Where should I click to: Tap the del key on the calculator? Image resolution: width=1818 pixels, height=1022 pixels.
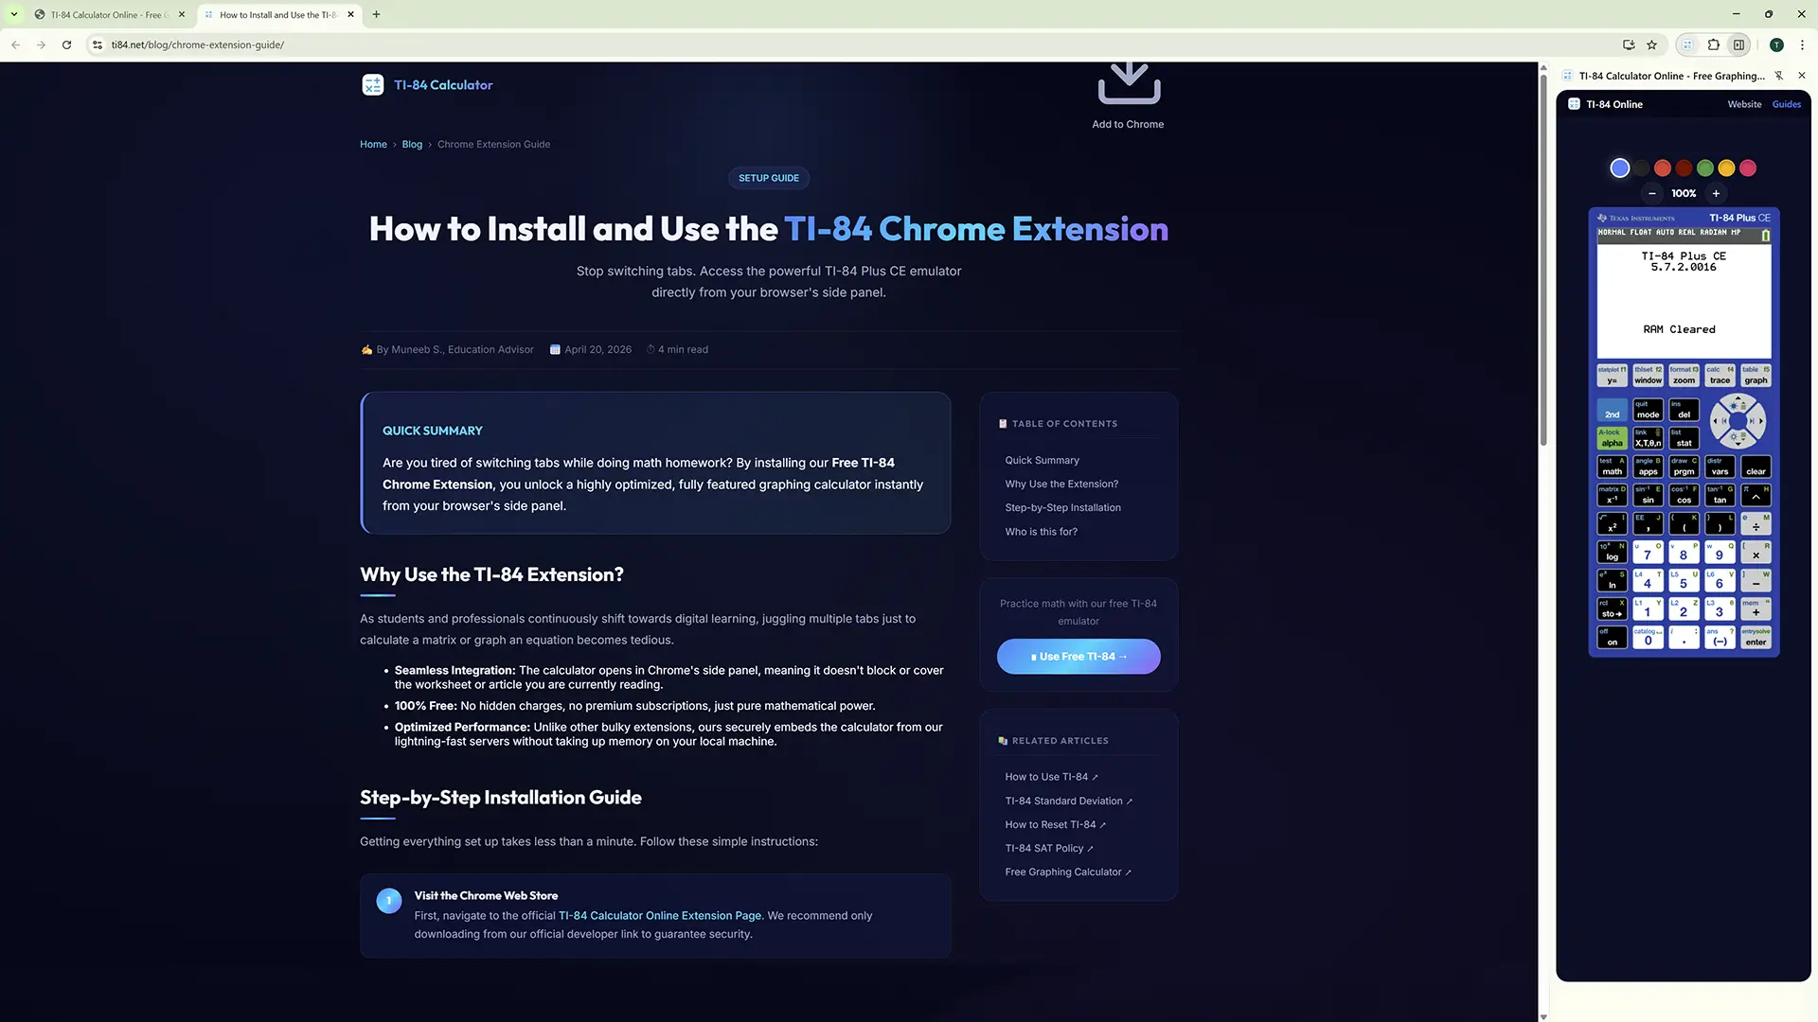(1684, 411)
